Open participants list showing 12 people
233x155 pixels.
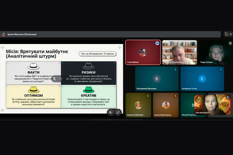[228, 34]
